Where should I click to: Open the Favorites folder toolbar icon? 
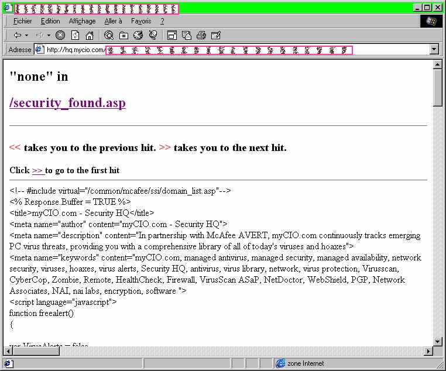click(x=123, y=36)
